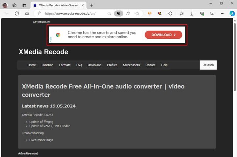The image size is (237, 157).
Task: Open the Donate menu item
Action: click(150, 65)
